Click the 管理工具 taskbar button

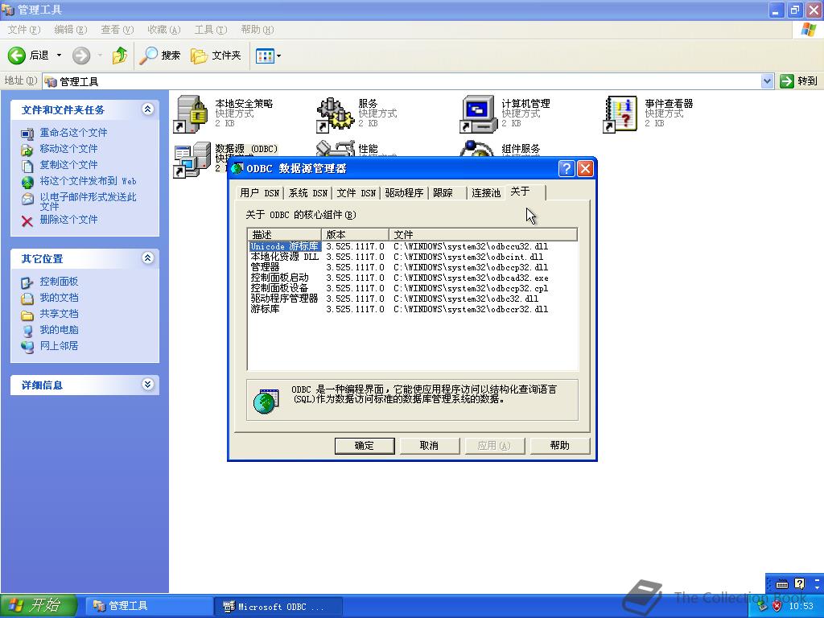149,607
